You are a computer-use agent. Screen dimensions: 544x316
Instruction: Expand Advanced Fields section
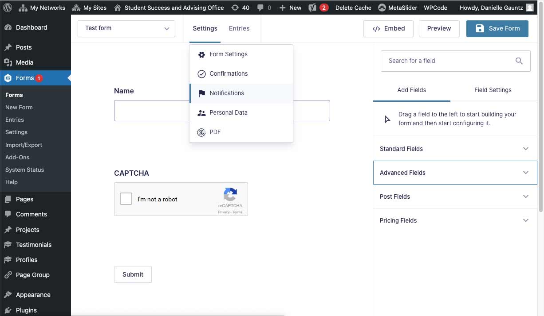(455, 173)
